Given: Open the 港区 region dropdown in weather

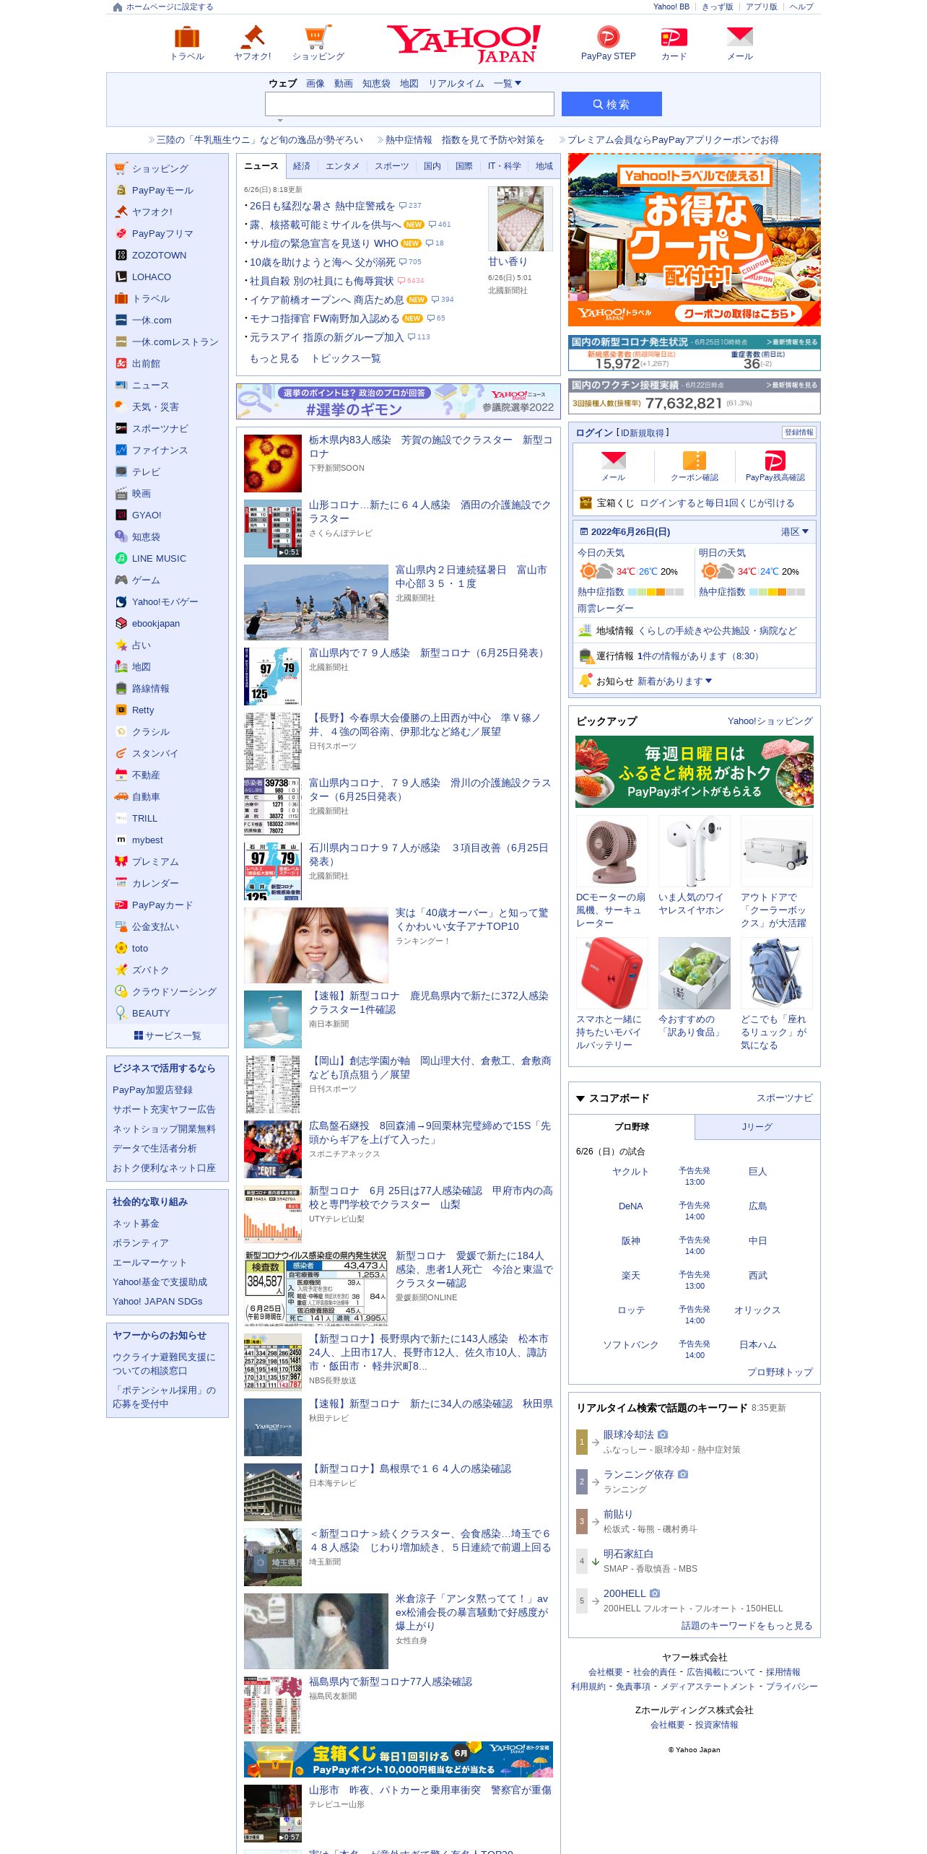Looking at the screenshot, I should coord(794,531).
